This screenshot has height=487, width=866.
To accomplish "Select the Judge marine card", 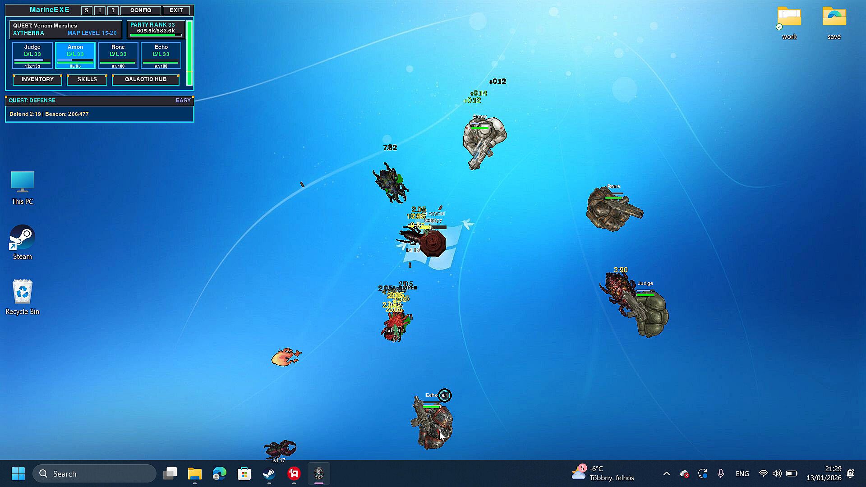I will 32,55.
